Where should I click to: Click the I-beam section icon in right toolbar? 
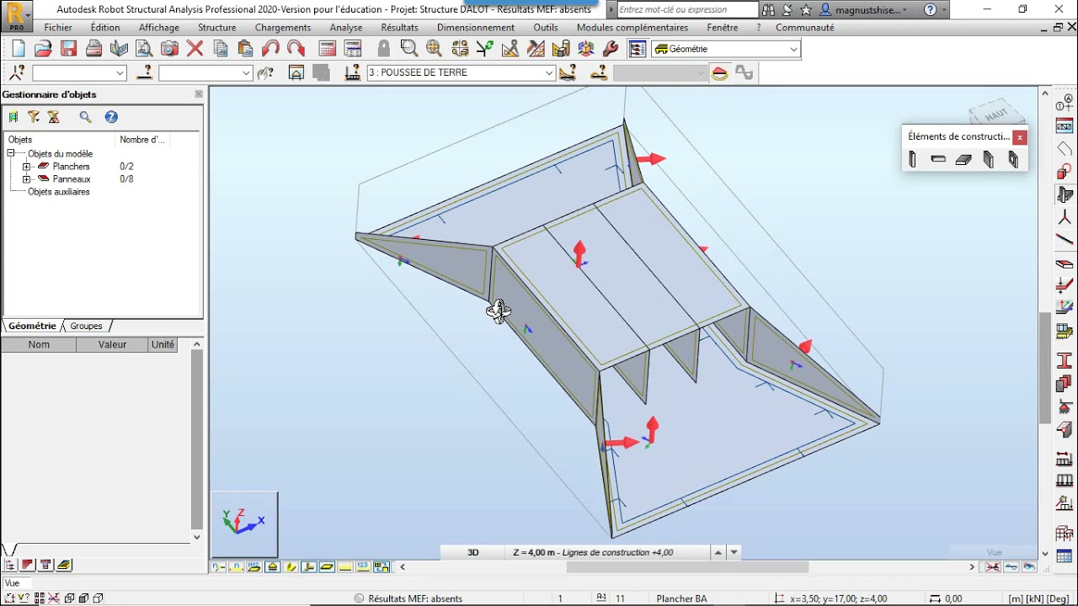point(1065,361)
